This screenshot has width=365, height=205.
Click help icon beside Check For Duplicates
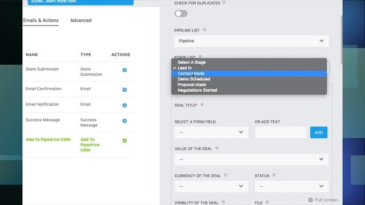[224, 3]
